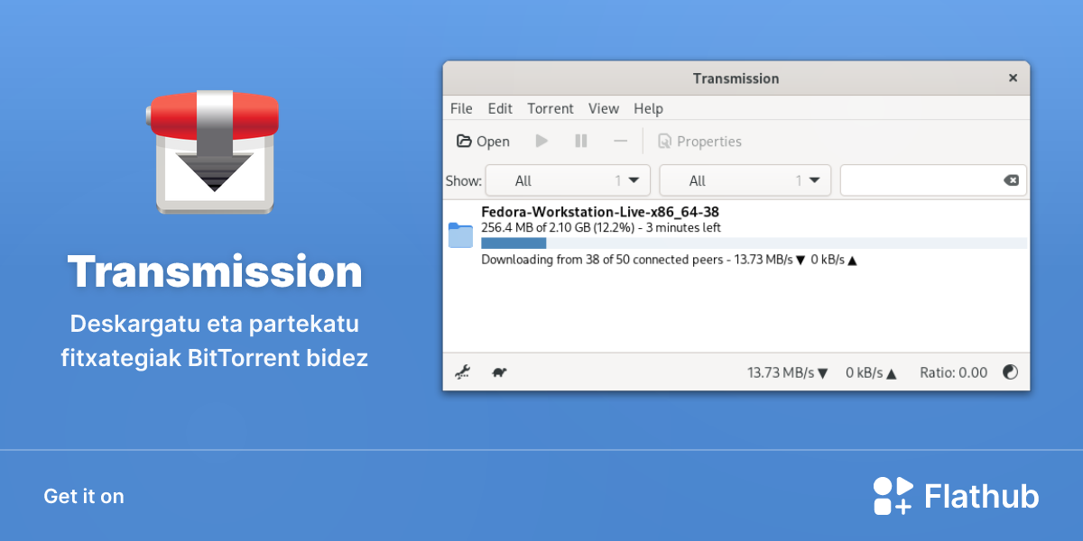This screenshot has width=1083, height=541.
Task: Pause the torrent with the pause icon
Action: 581,141
